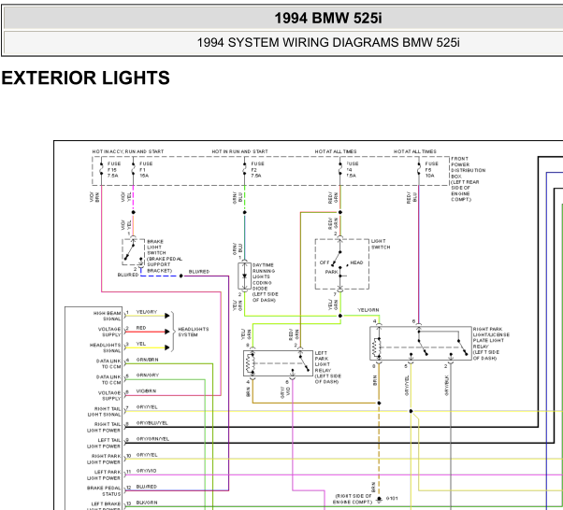The height and width of the screenshot is (510, 563).
Task: Select the "EXTERIOR LIGHTS" heading
Action: coord(85,78)
